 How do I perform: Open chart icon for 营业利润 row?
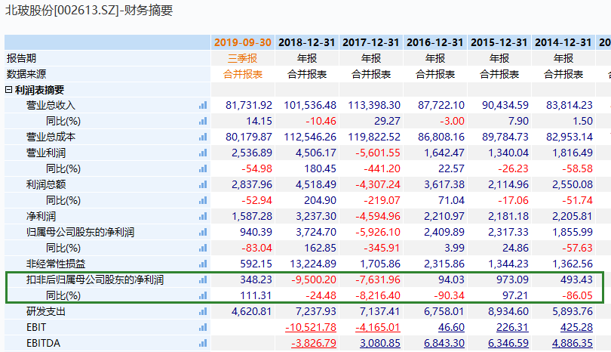[x=203, y=153]
